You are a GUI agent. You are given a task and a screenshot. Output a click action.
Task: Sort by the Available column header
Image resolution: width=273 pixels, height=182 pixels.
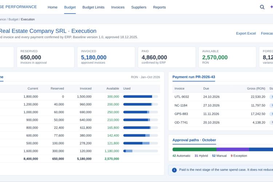(112, 88)
